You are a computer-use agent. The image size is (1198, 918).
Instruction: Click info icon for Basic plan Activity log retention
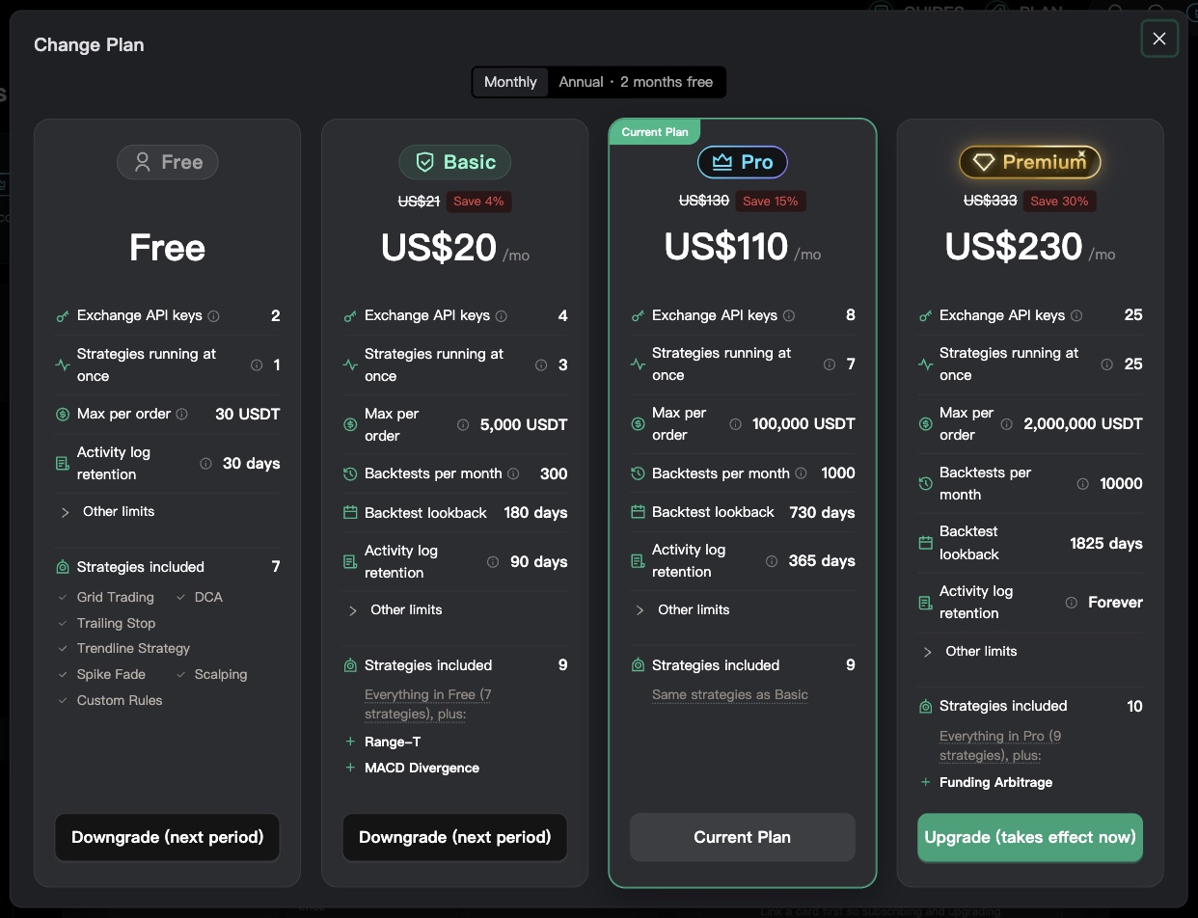click(493, 562)
